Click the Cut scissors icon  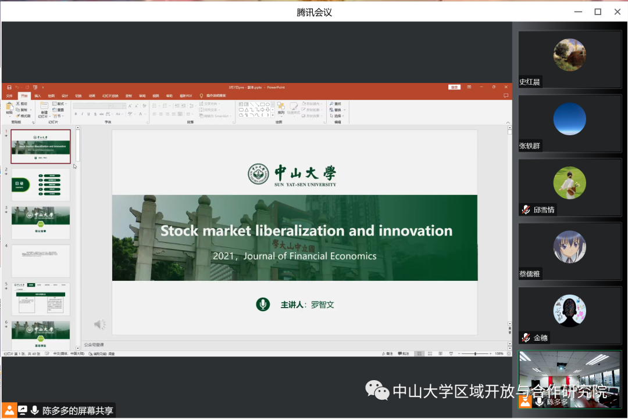(x=18, y=103)
